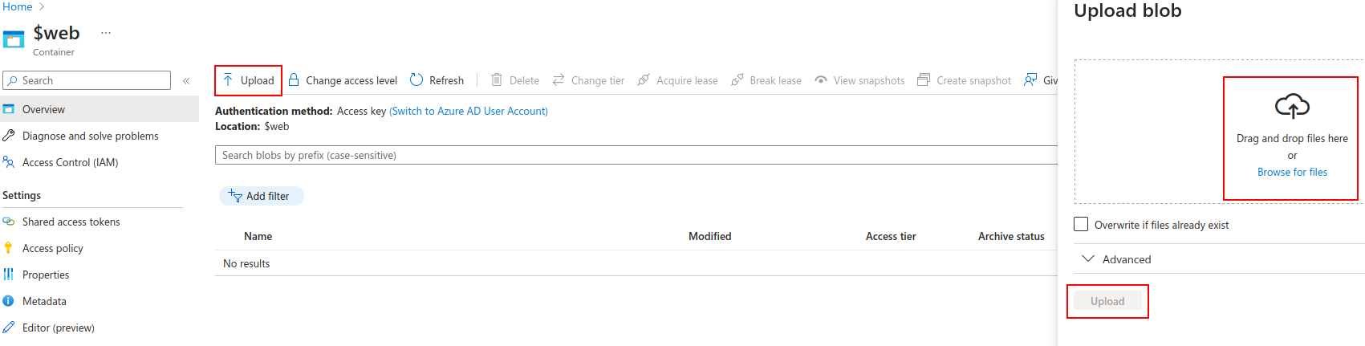The width and height of the screenshot is (1365, 346).
Task: Click the Browse for files link
Action: tap(1292, 172)
